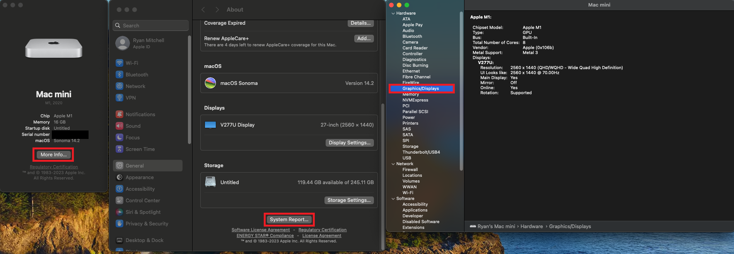Collapse the Software section in System Report

pos(393,199)
